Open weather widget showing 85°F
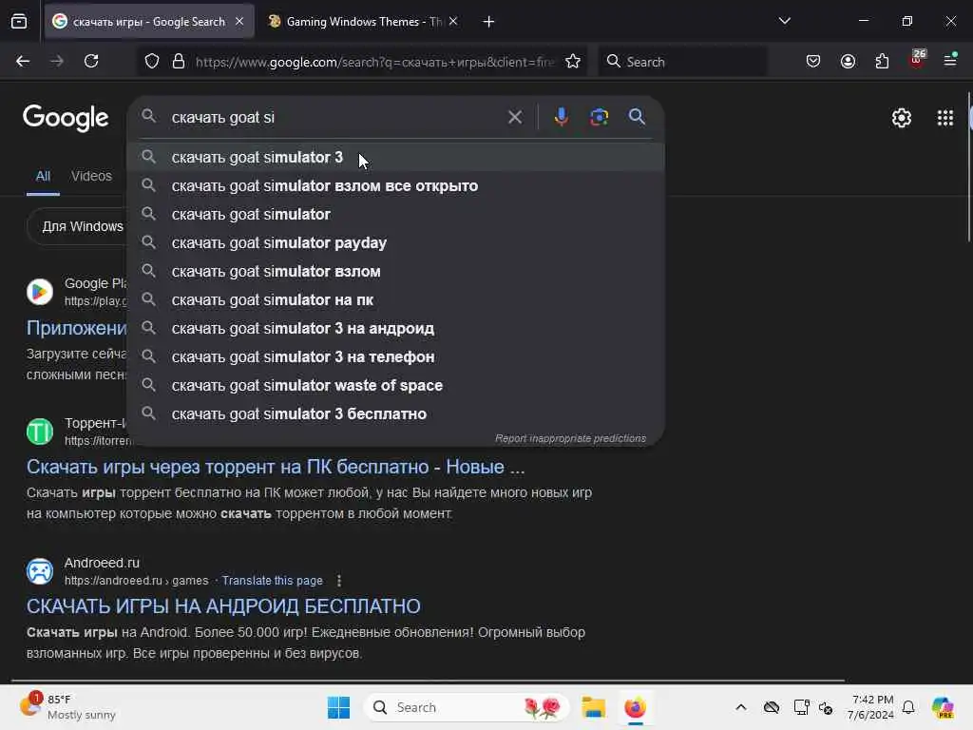This screenshot has height=730, width=973. [x=68, y=707]
